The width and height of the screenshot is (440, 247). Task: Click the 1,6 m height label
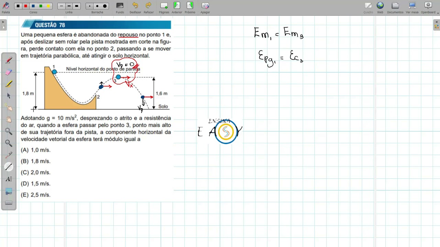click(x=162, y=93)
